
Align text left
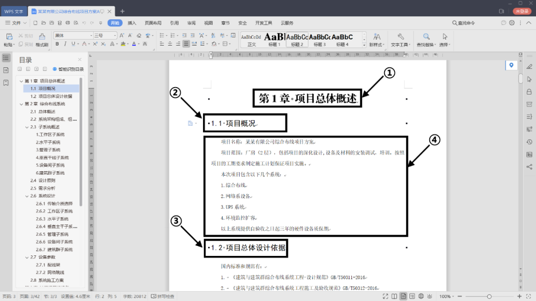coord(162,44)
